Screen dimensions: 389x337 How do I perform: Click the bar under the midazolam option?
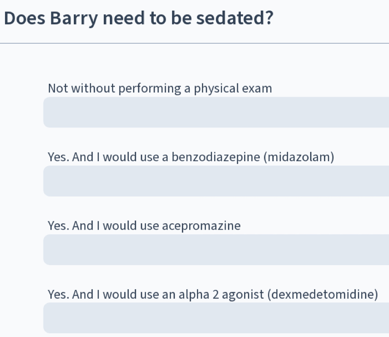216,181
